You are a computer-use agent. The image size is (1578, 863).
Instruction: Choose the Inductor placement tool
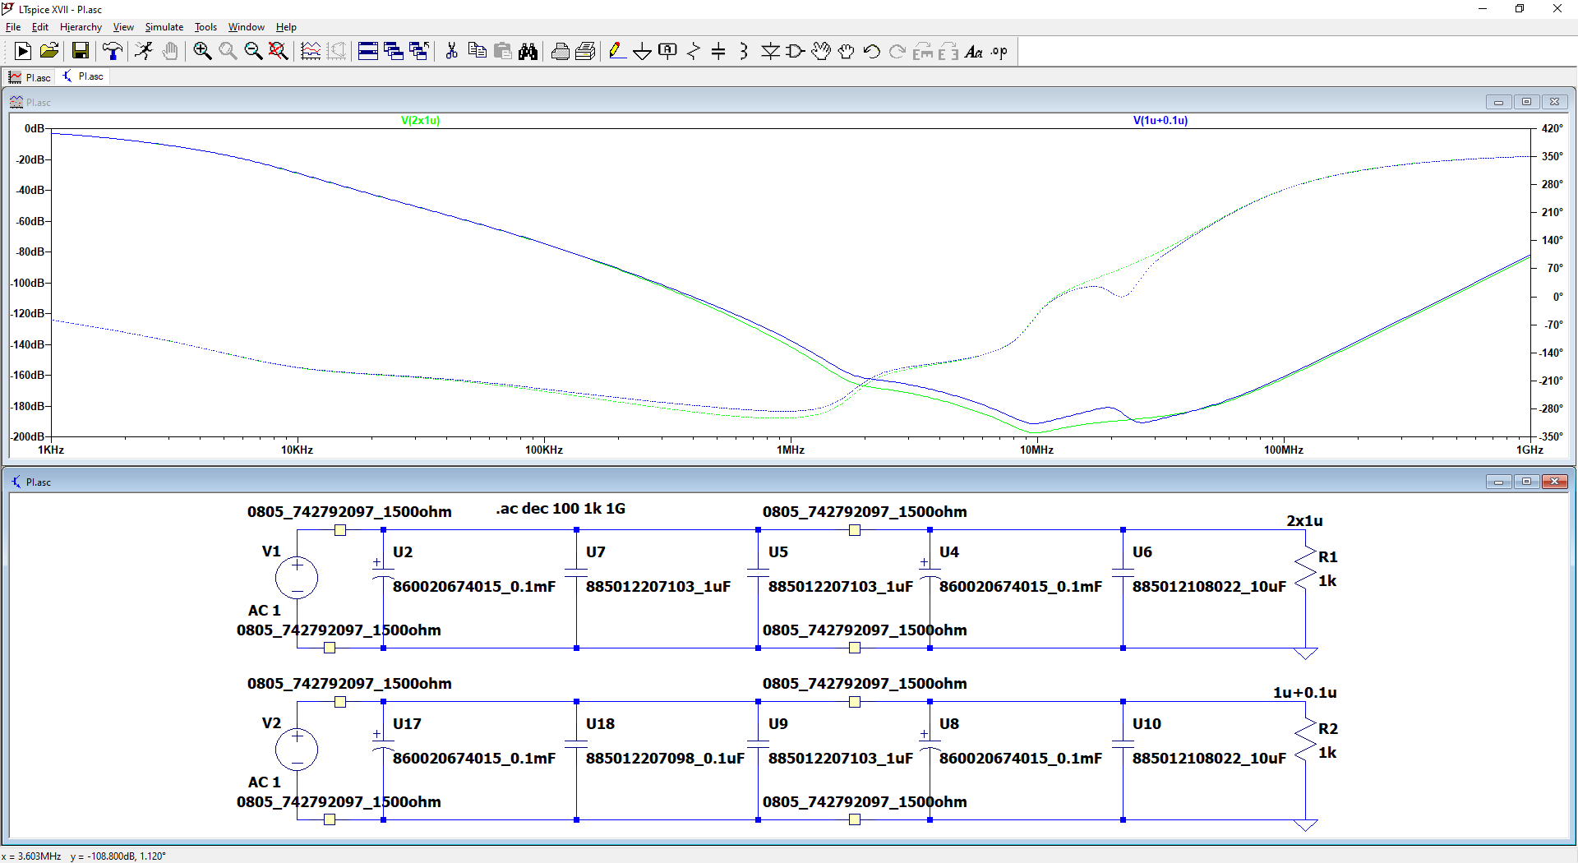coord(744,52)
